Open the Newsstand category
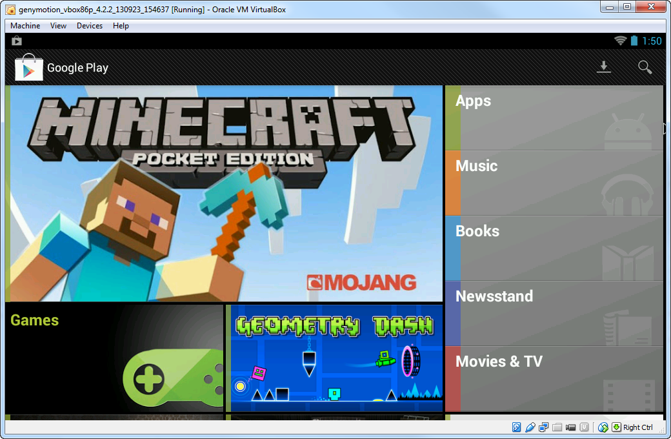Image resolution: width=671 pixels, height=439 pixels. 554,314
